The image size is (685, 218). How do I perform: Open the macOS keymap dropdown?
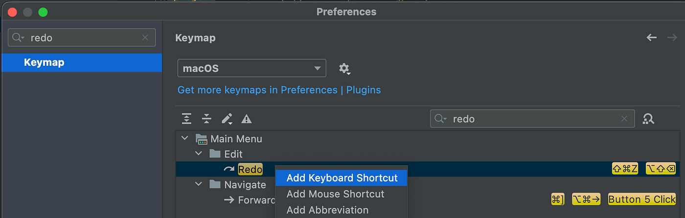[x=251, y=68]
